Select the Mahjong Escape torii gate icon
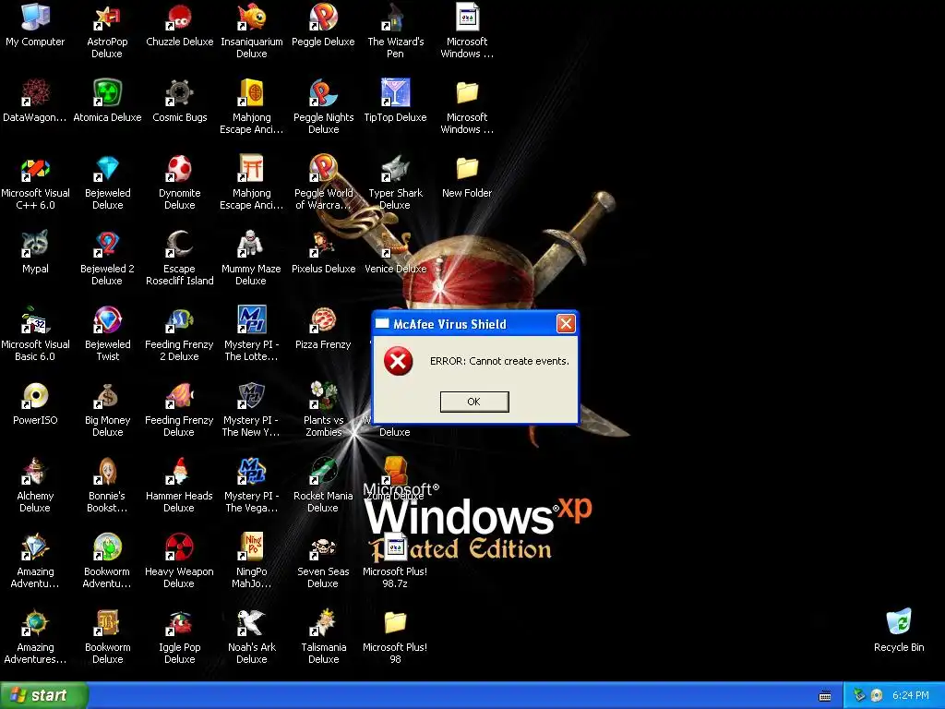The width and height of the screenshot is (945, 709). pyautogui.click(x=251, y=170)
